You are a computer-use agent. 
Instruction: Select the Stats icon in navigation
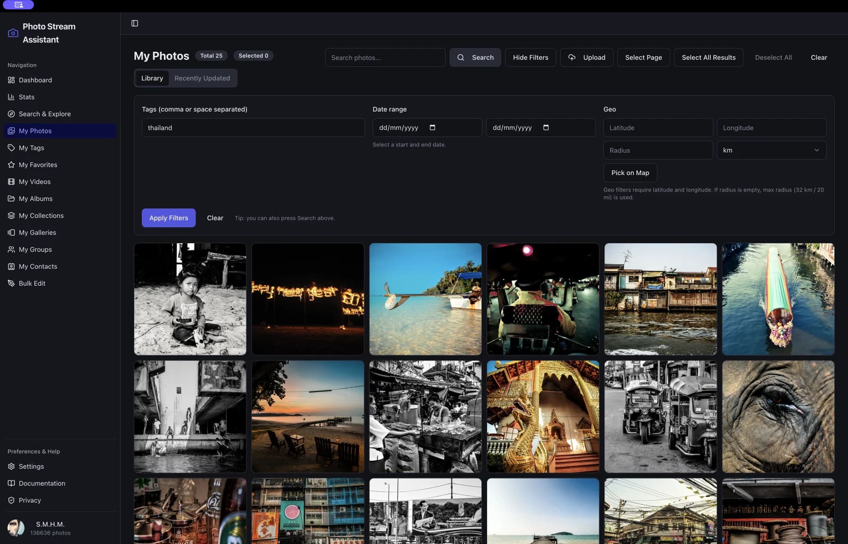(11, 97)
